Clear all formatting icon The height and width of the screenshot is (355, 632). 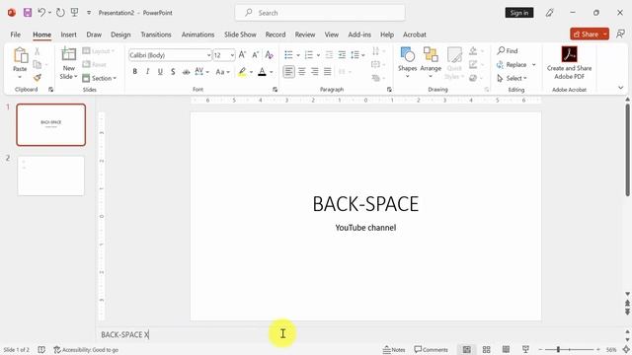270,55
